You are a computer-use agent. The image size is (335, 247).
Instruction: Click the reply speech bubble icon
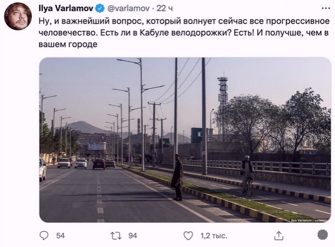coord(44,236)
